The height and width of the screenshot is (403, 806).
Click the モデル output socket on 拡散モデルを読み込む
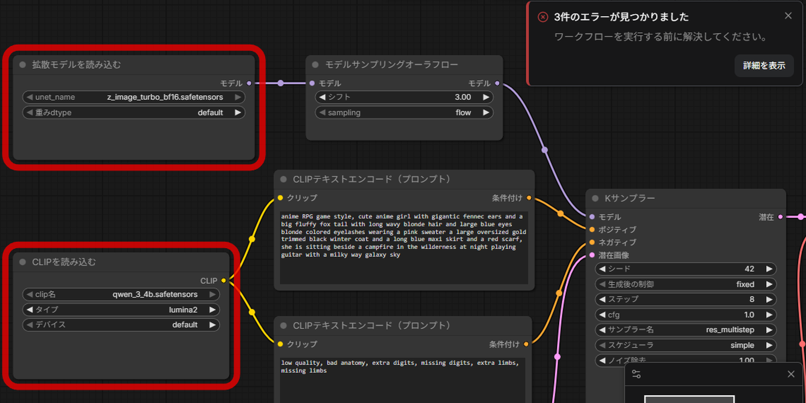249,83
